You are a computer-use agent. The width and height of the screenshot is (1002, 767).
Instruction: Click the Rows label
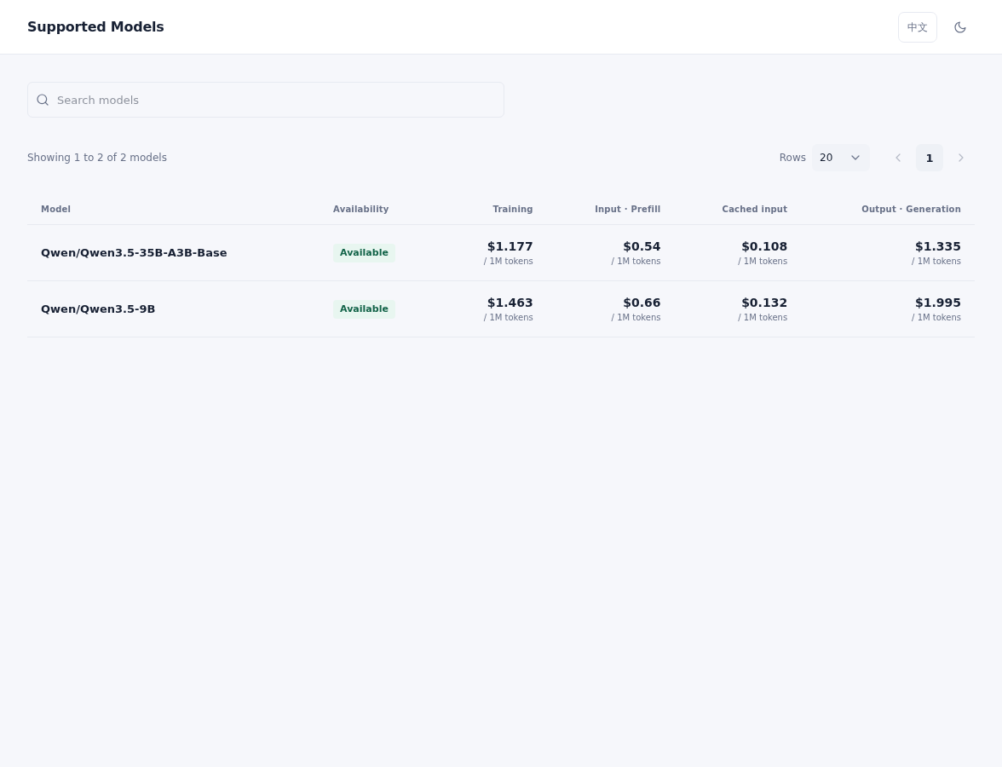tap(792, 157)
